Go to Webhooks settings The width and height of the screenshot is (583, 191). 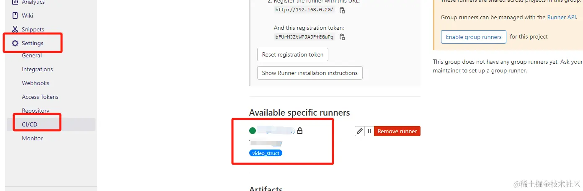(x=35, y=83)
